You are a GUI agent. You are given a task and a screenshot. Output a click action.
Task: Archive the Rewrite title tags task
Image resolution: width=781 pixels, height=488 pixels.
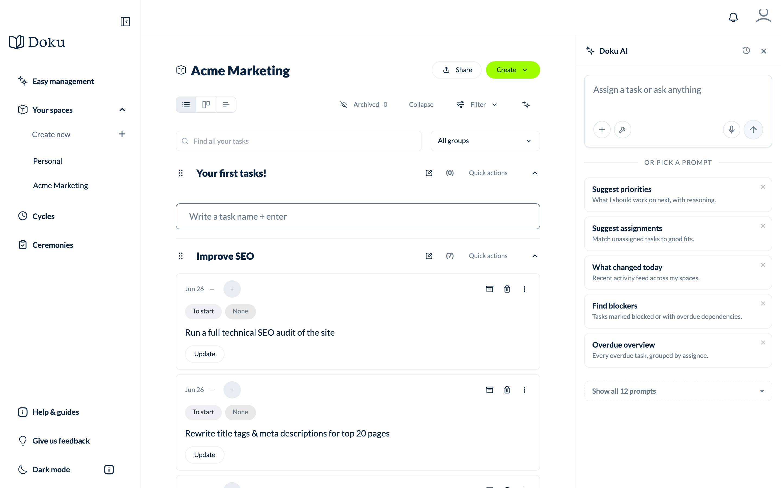click(489, 390)
